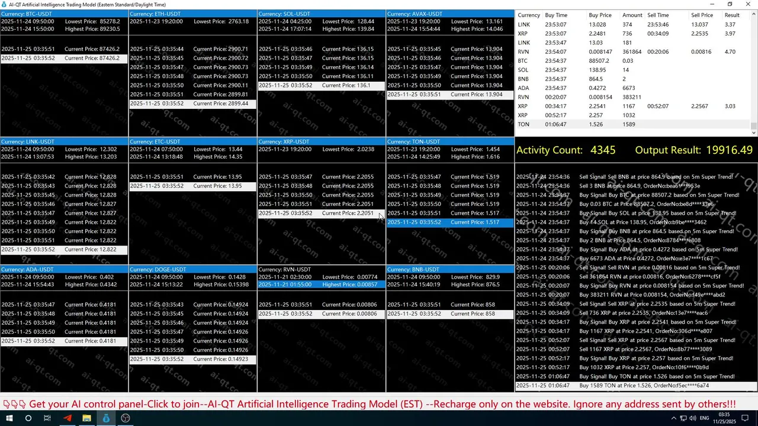Click the sell price cell 2.2567
The image size is (758, 426).
tap(701, 106)
